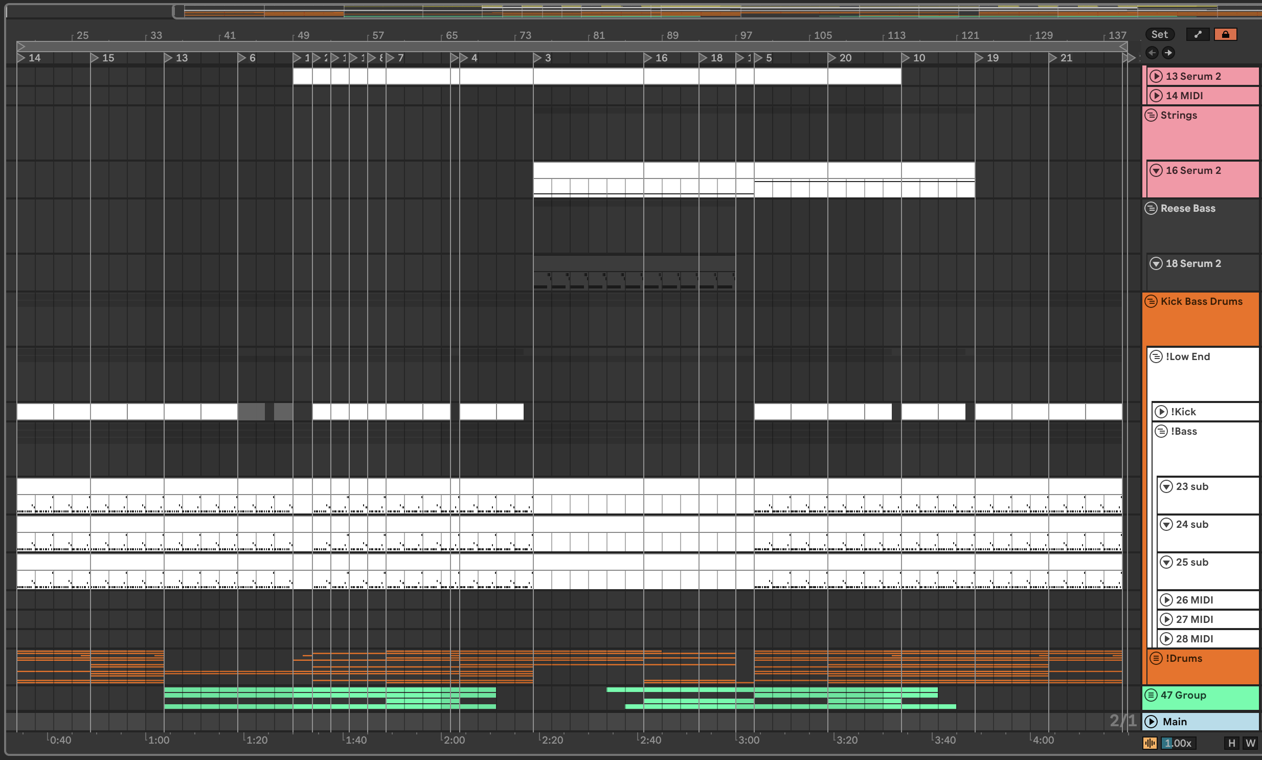Collapse the Kick Bass Drums group
This screenshot has height=760, width=1262.
(1151, 302)
